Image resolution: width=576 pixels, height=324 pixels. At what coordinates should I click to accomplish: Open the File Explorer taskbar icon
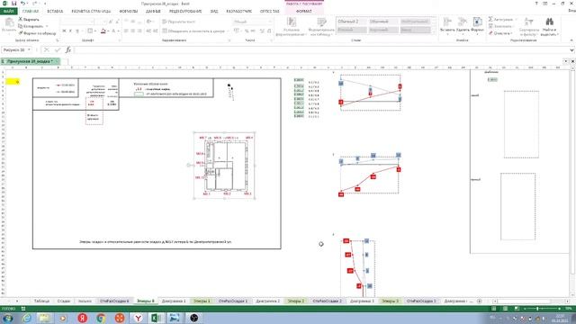pyautogui.click(x=45, y=318)
